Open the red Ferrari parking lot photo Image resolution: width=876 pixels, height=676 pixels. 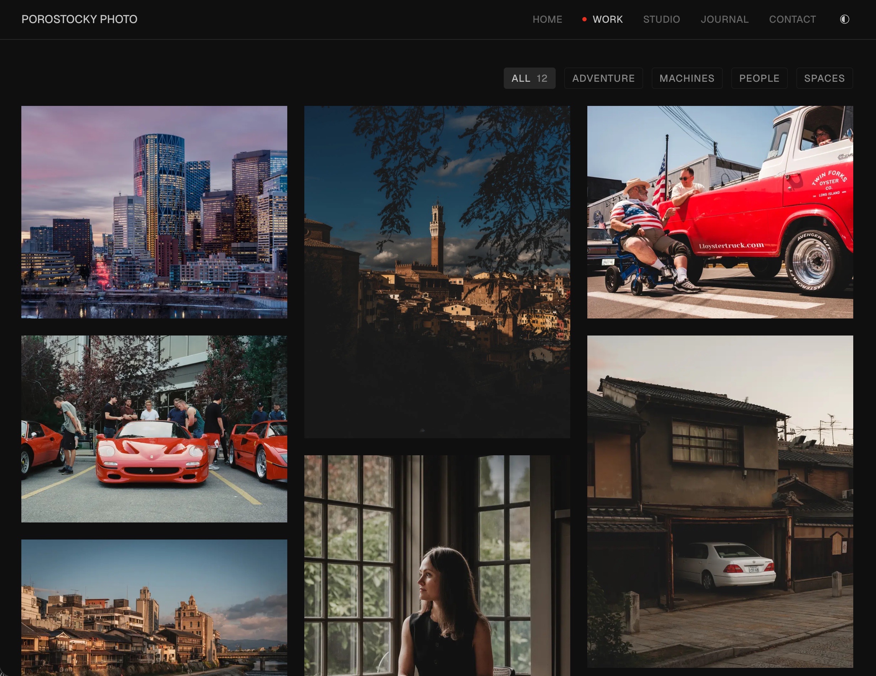154,429
